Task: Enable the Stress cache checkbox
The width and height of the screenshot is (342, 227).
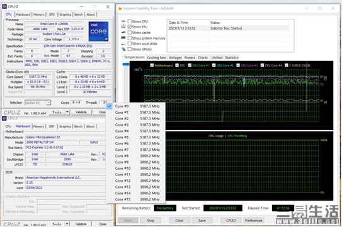Action: (130, 33)
